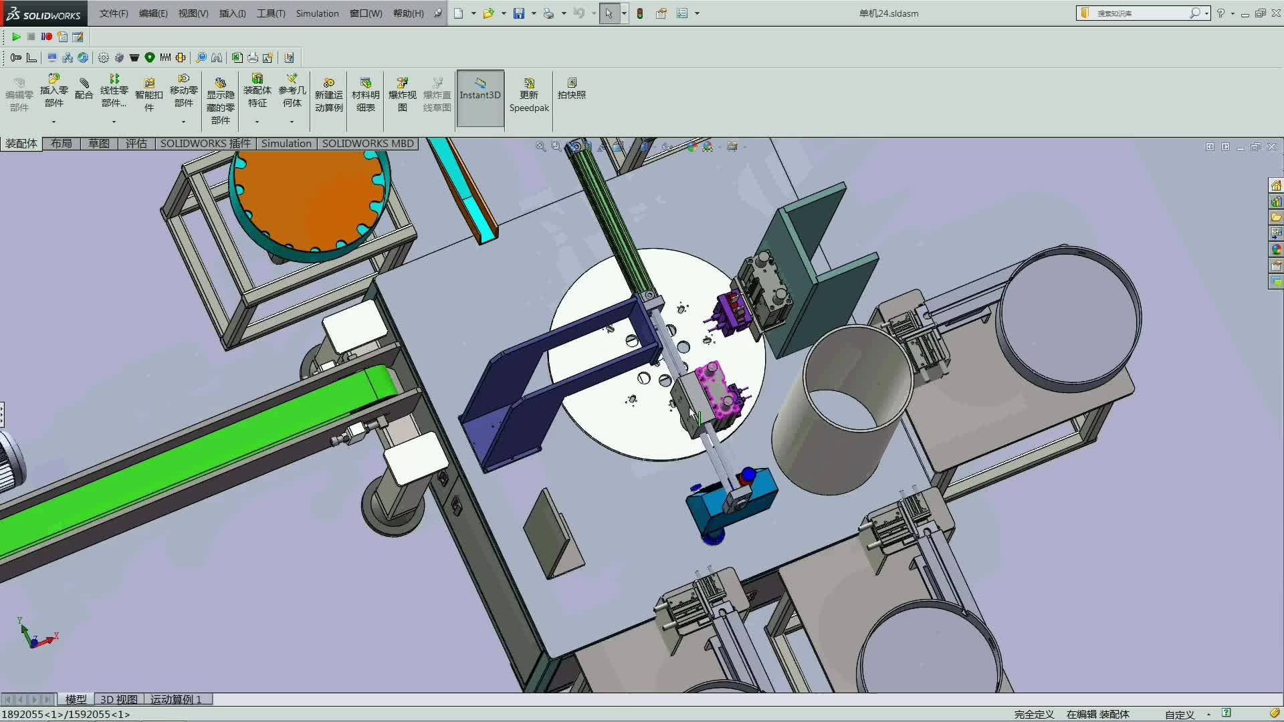Open the 编辑(E) menu
Screen dimensions: 1284x722
[153, 13]
